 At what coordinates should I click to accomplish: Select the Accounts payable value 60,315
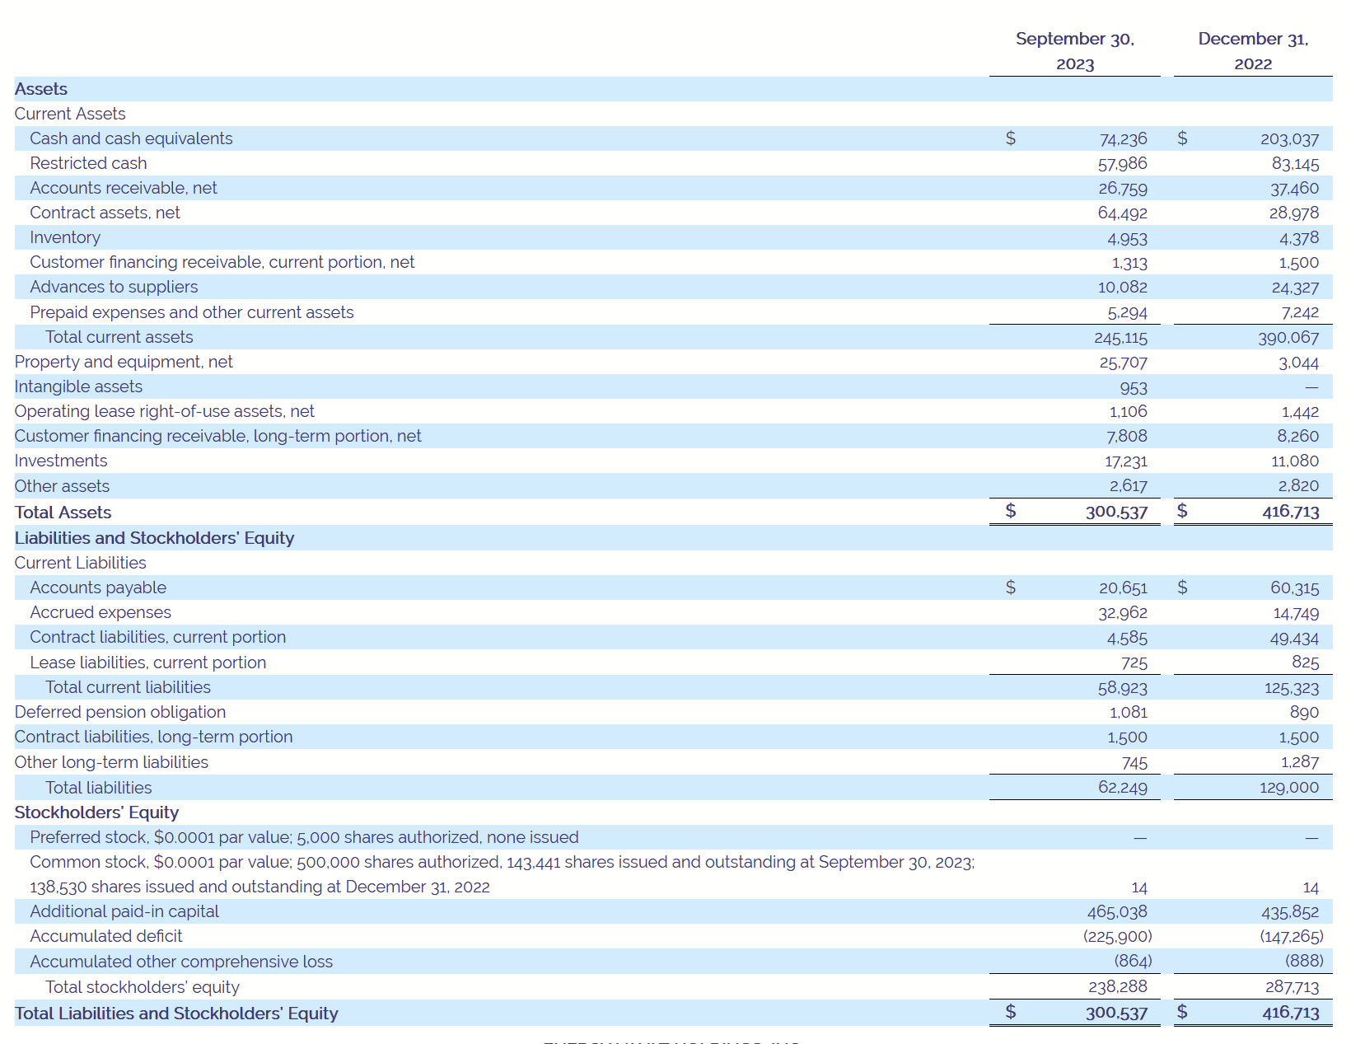click(x=1294, y=588)
